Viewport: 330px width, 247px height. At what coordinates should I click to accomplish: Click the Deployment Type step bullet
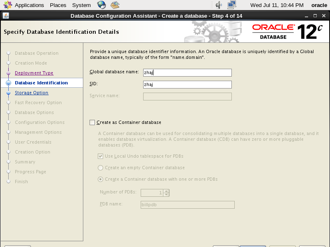point(8,73)
